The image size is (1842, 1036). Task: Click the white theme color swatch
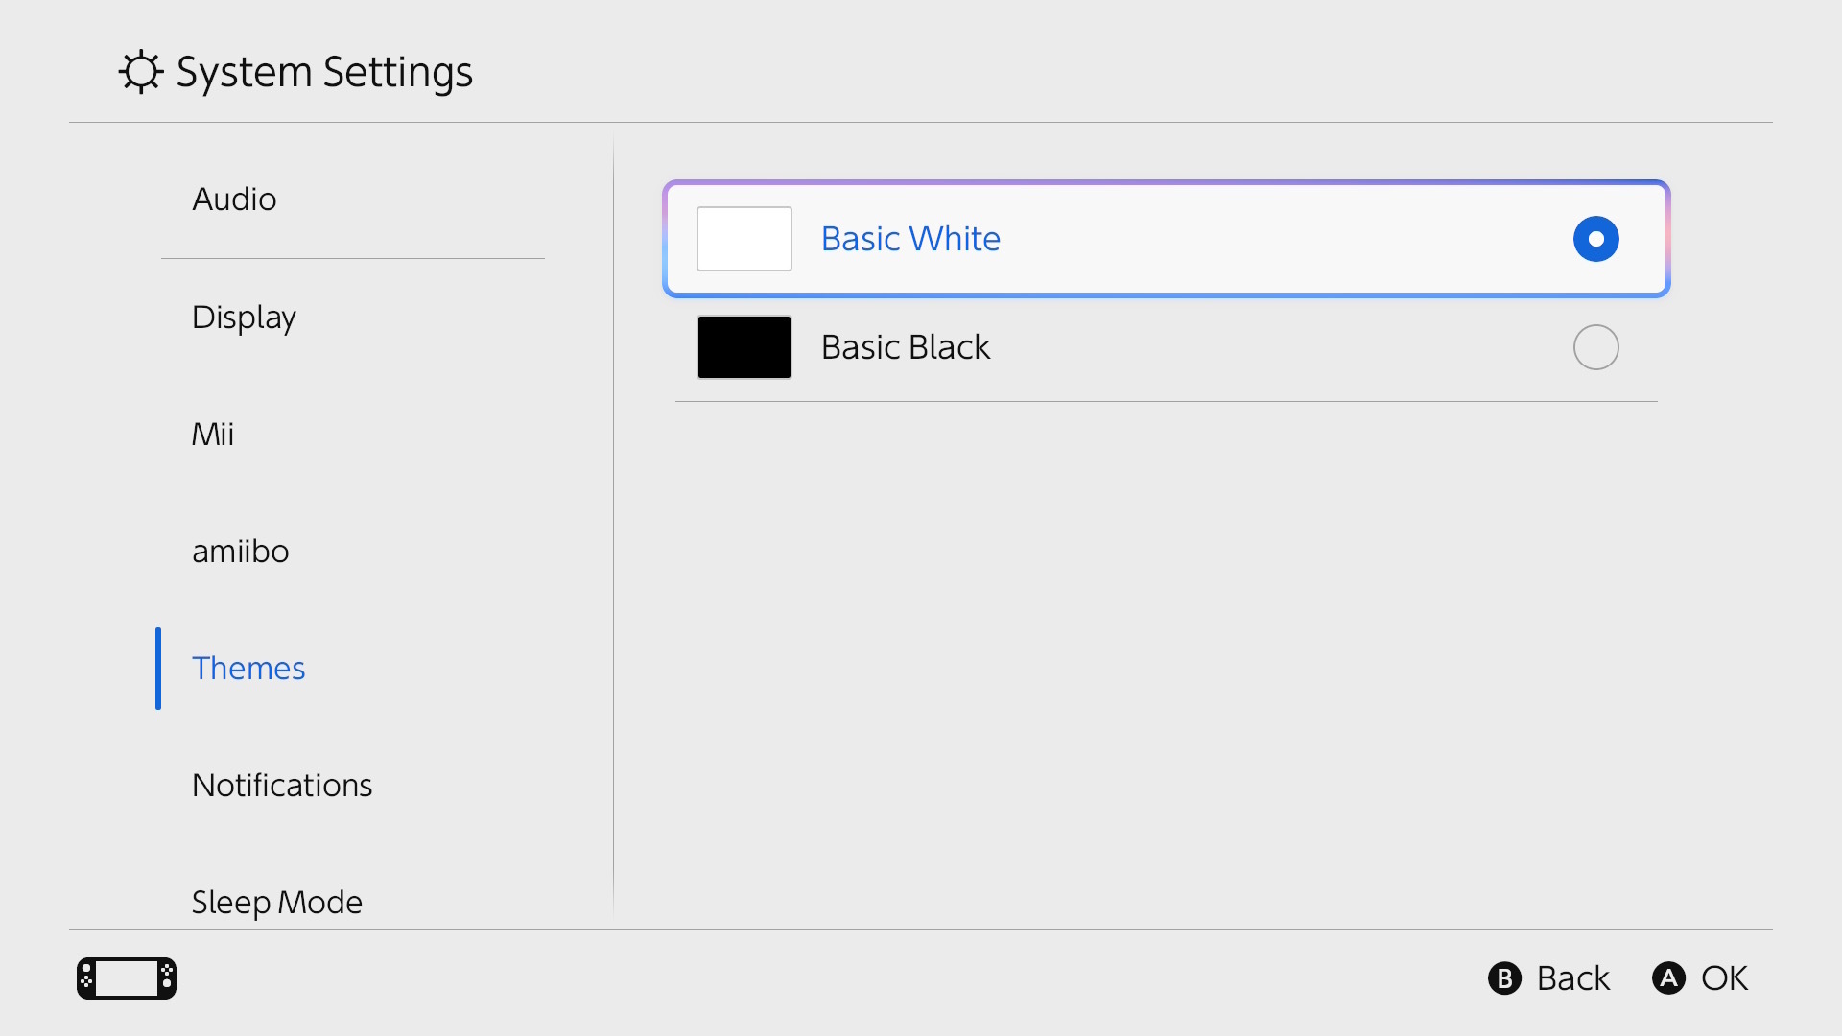[744, 239]
